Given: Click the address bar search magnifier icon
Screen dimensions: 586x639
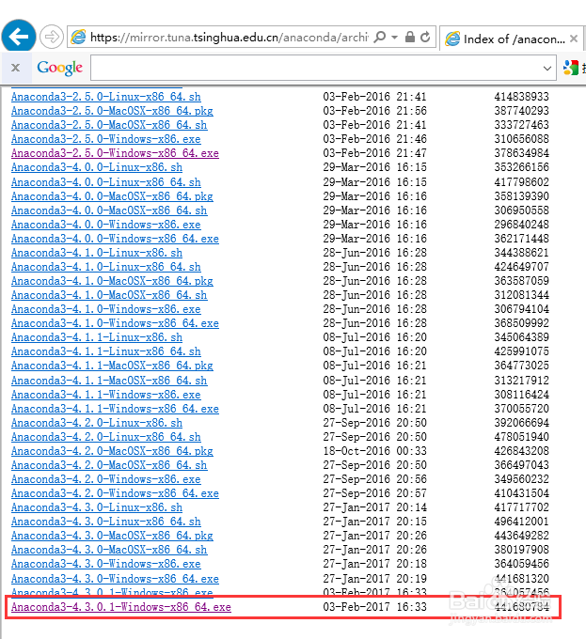Looking at the screenshot, I should [380, 37].
